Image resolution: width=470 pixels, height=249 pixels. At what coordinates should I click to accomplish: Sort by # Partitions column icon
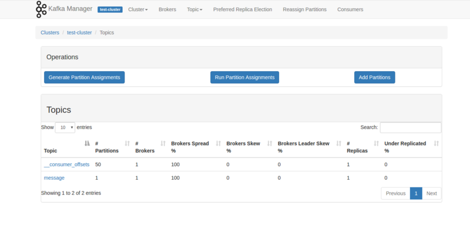click(127, 143)
